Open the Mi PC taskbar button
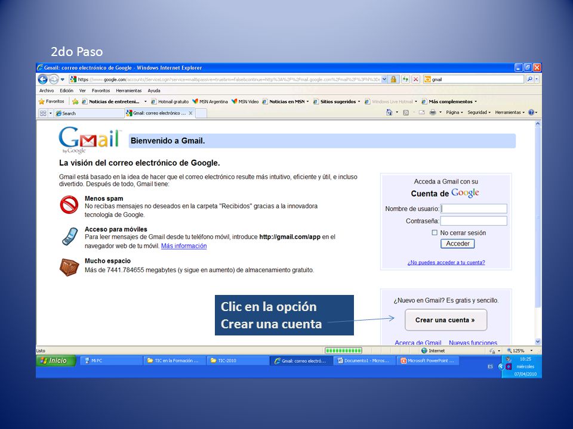The image size is (573, 429). coord(110,360)
